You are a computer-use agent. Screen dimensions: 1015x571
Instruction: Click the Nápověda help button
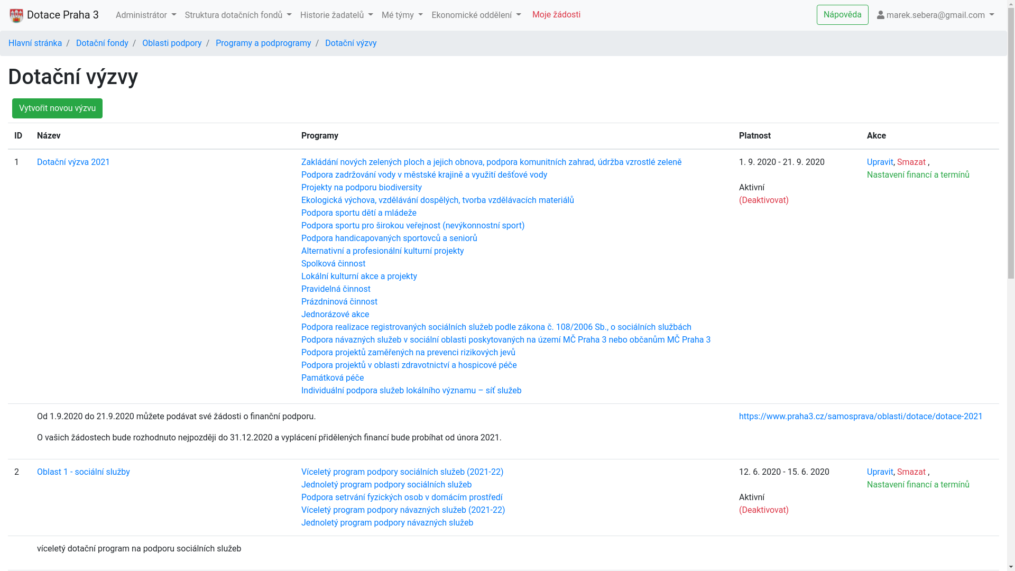coord(842,15)
